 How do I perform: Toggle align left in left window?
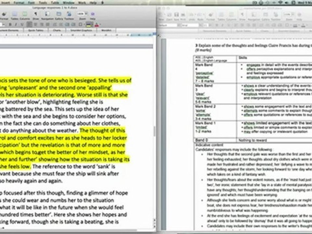(x=29, y=25)
